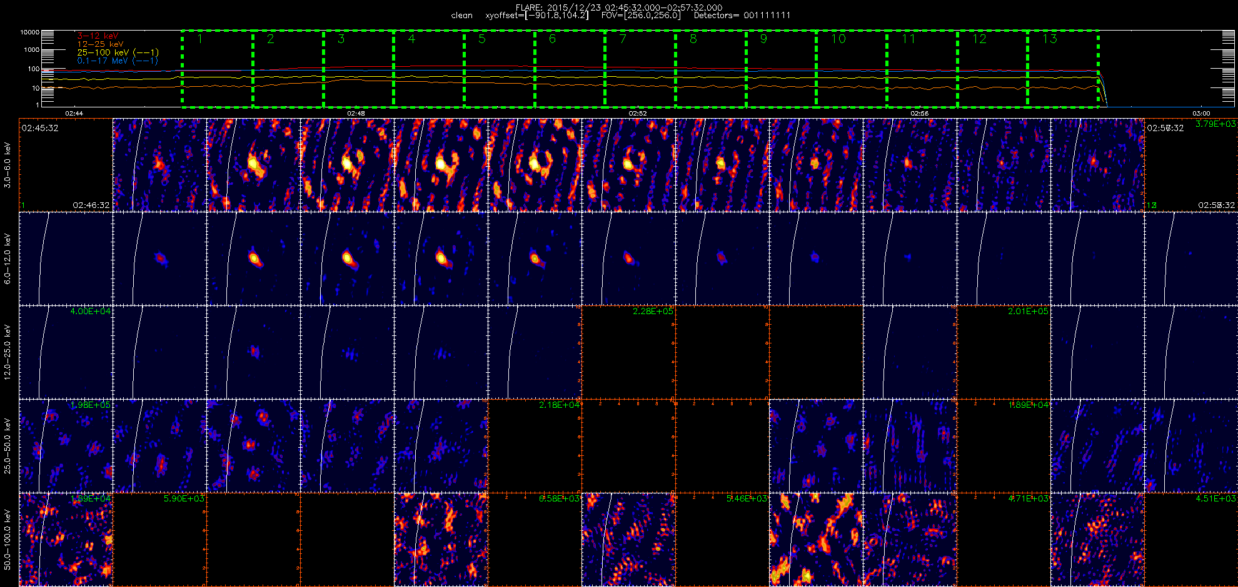Click the '02:44' time axis label
Image resolution: width=1238 pixels, height=587 pixels.
[x=74, y=113]
